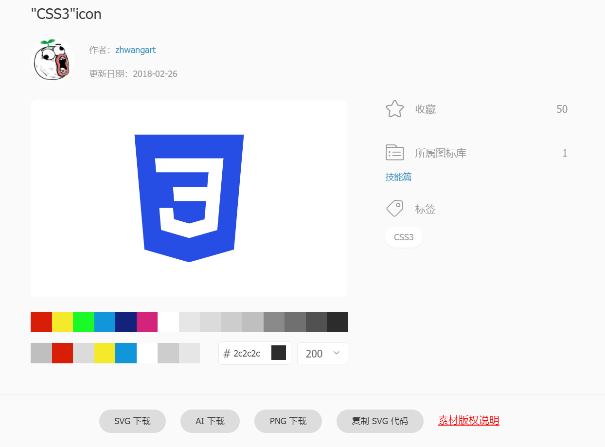Pick the near-black swatch ending the palette

pos(338,322)
